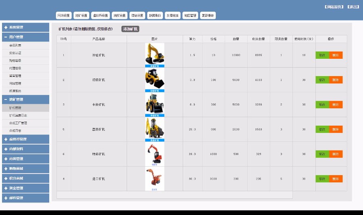Select 矿机管理 in the sidebar

26,108
